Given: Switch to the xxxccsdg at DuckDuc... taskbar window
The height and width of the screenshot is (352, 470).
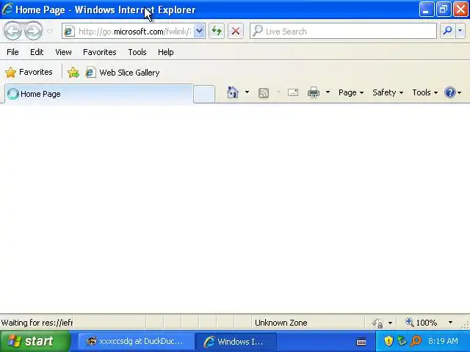Looking at the screenshot, I should (x=134, y=341).
